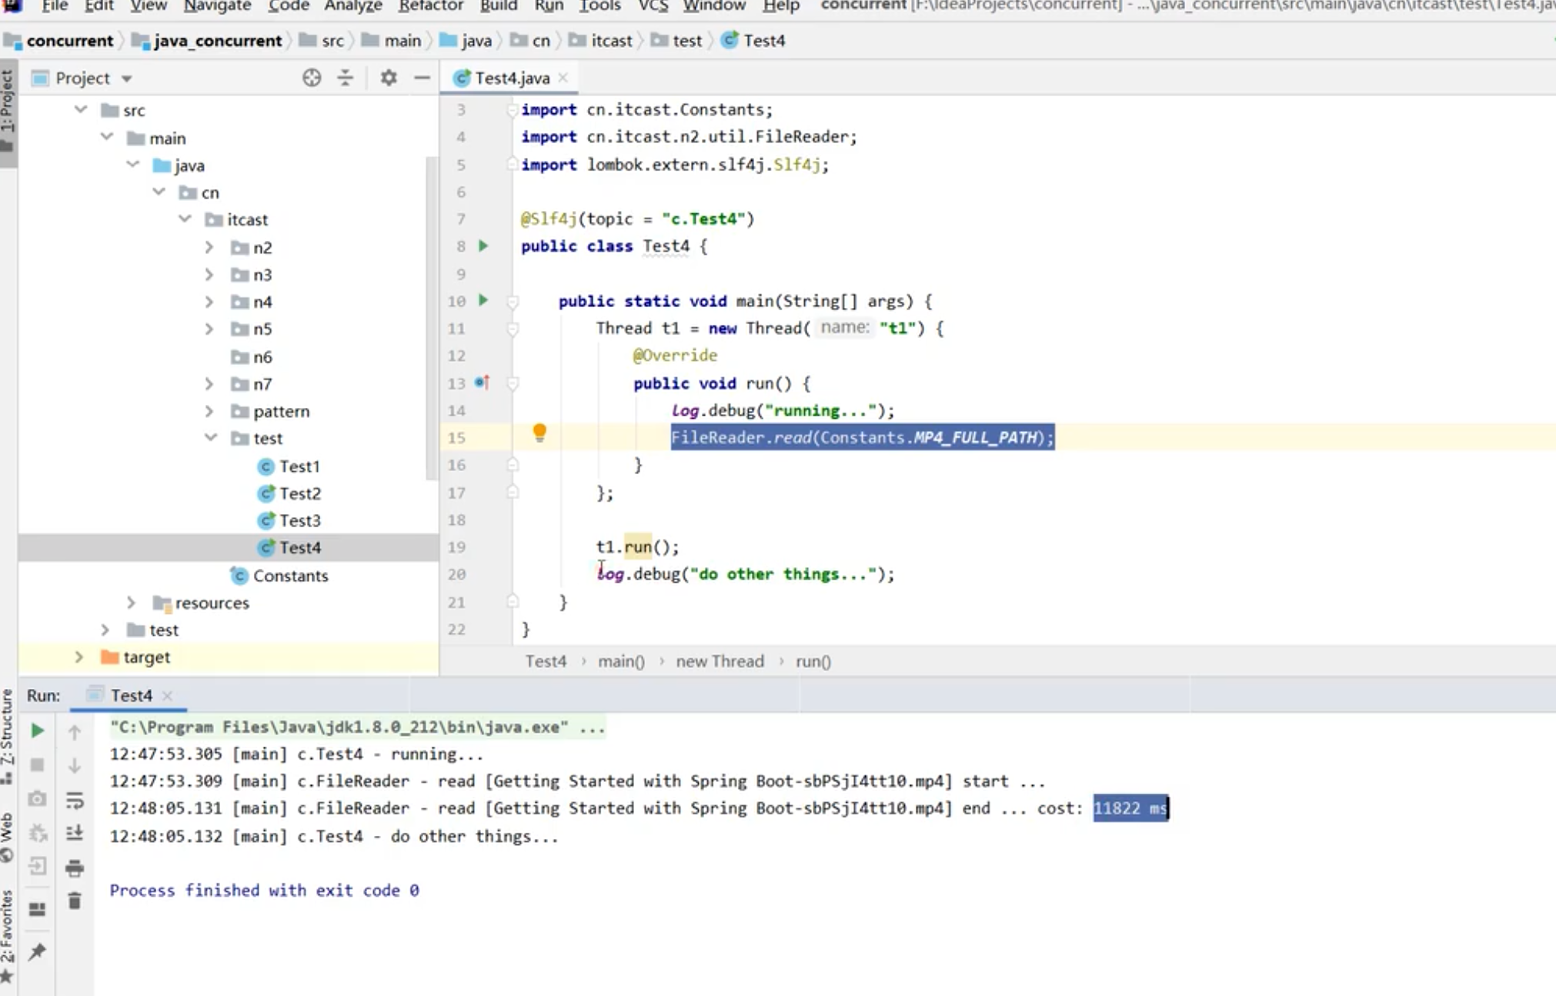Image resolution: width=1556 pixels, height=996 pixels.
Task: Click the locate current file crosshair icon
Action: [x=312, y=78]
